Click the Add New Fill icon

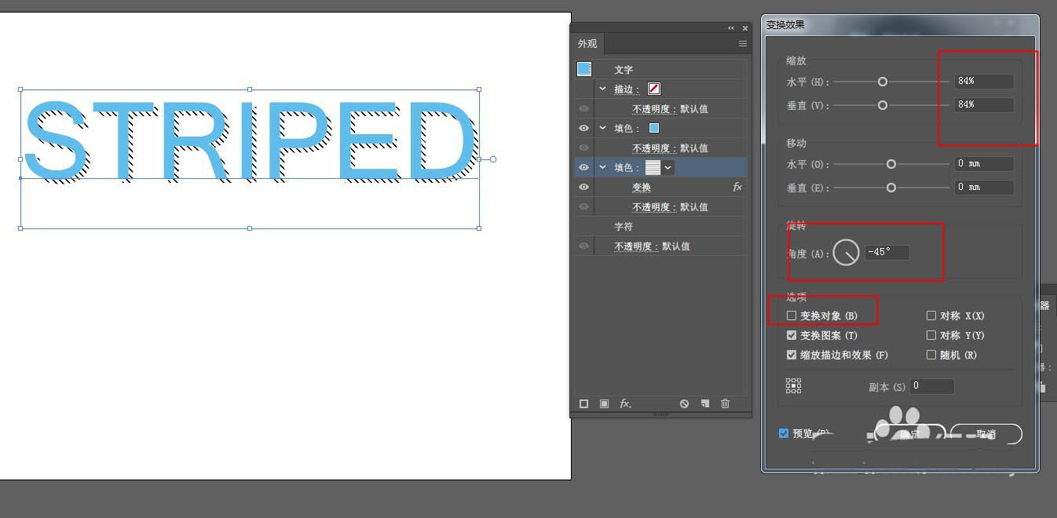point(604,403)
